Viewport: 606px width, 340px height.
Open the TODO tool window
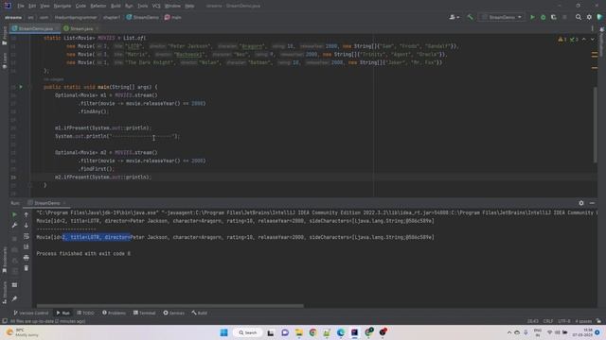coord(85,313)
